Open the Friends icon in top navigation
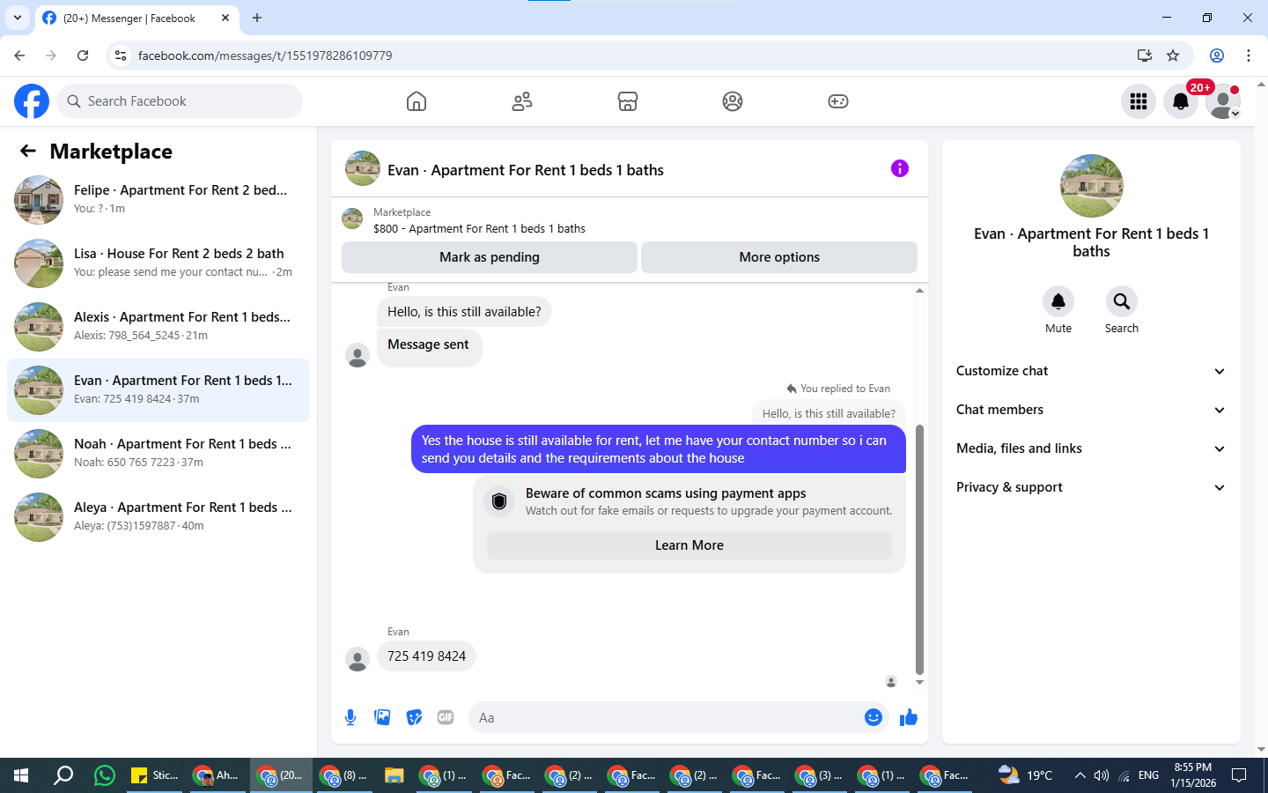This screenshot has width=1268, height=793. 522,101
